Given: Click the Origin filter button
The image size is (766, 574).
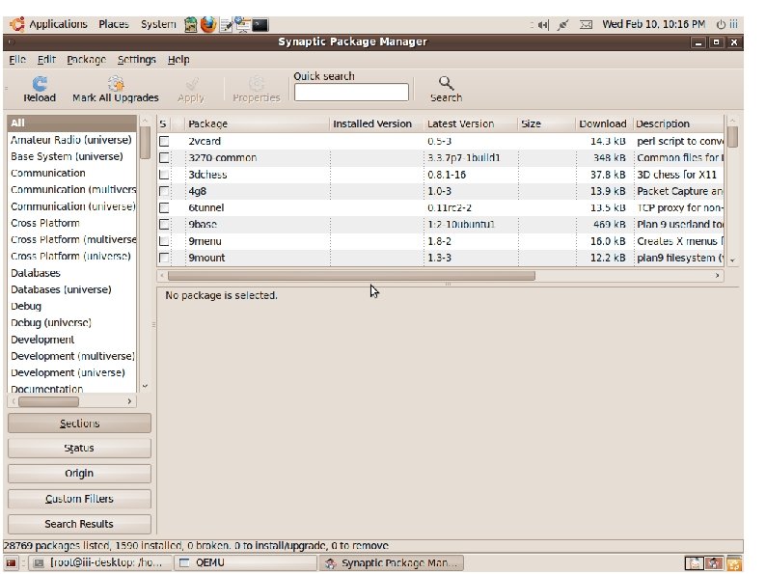Looking at the screenshot, I should (79, 473).
